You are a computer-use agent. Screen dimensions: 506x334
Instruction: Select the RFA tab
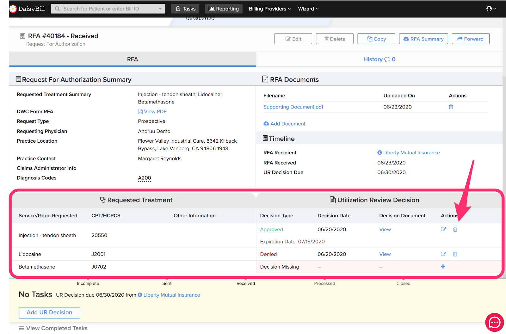pos(132,59)
